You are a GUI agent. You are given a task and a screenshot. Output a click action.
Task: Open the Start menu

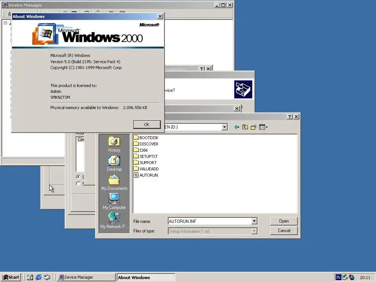(11, 277)
